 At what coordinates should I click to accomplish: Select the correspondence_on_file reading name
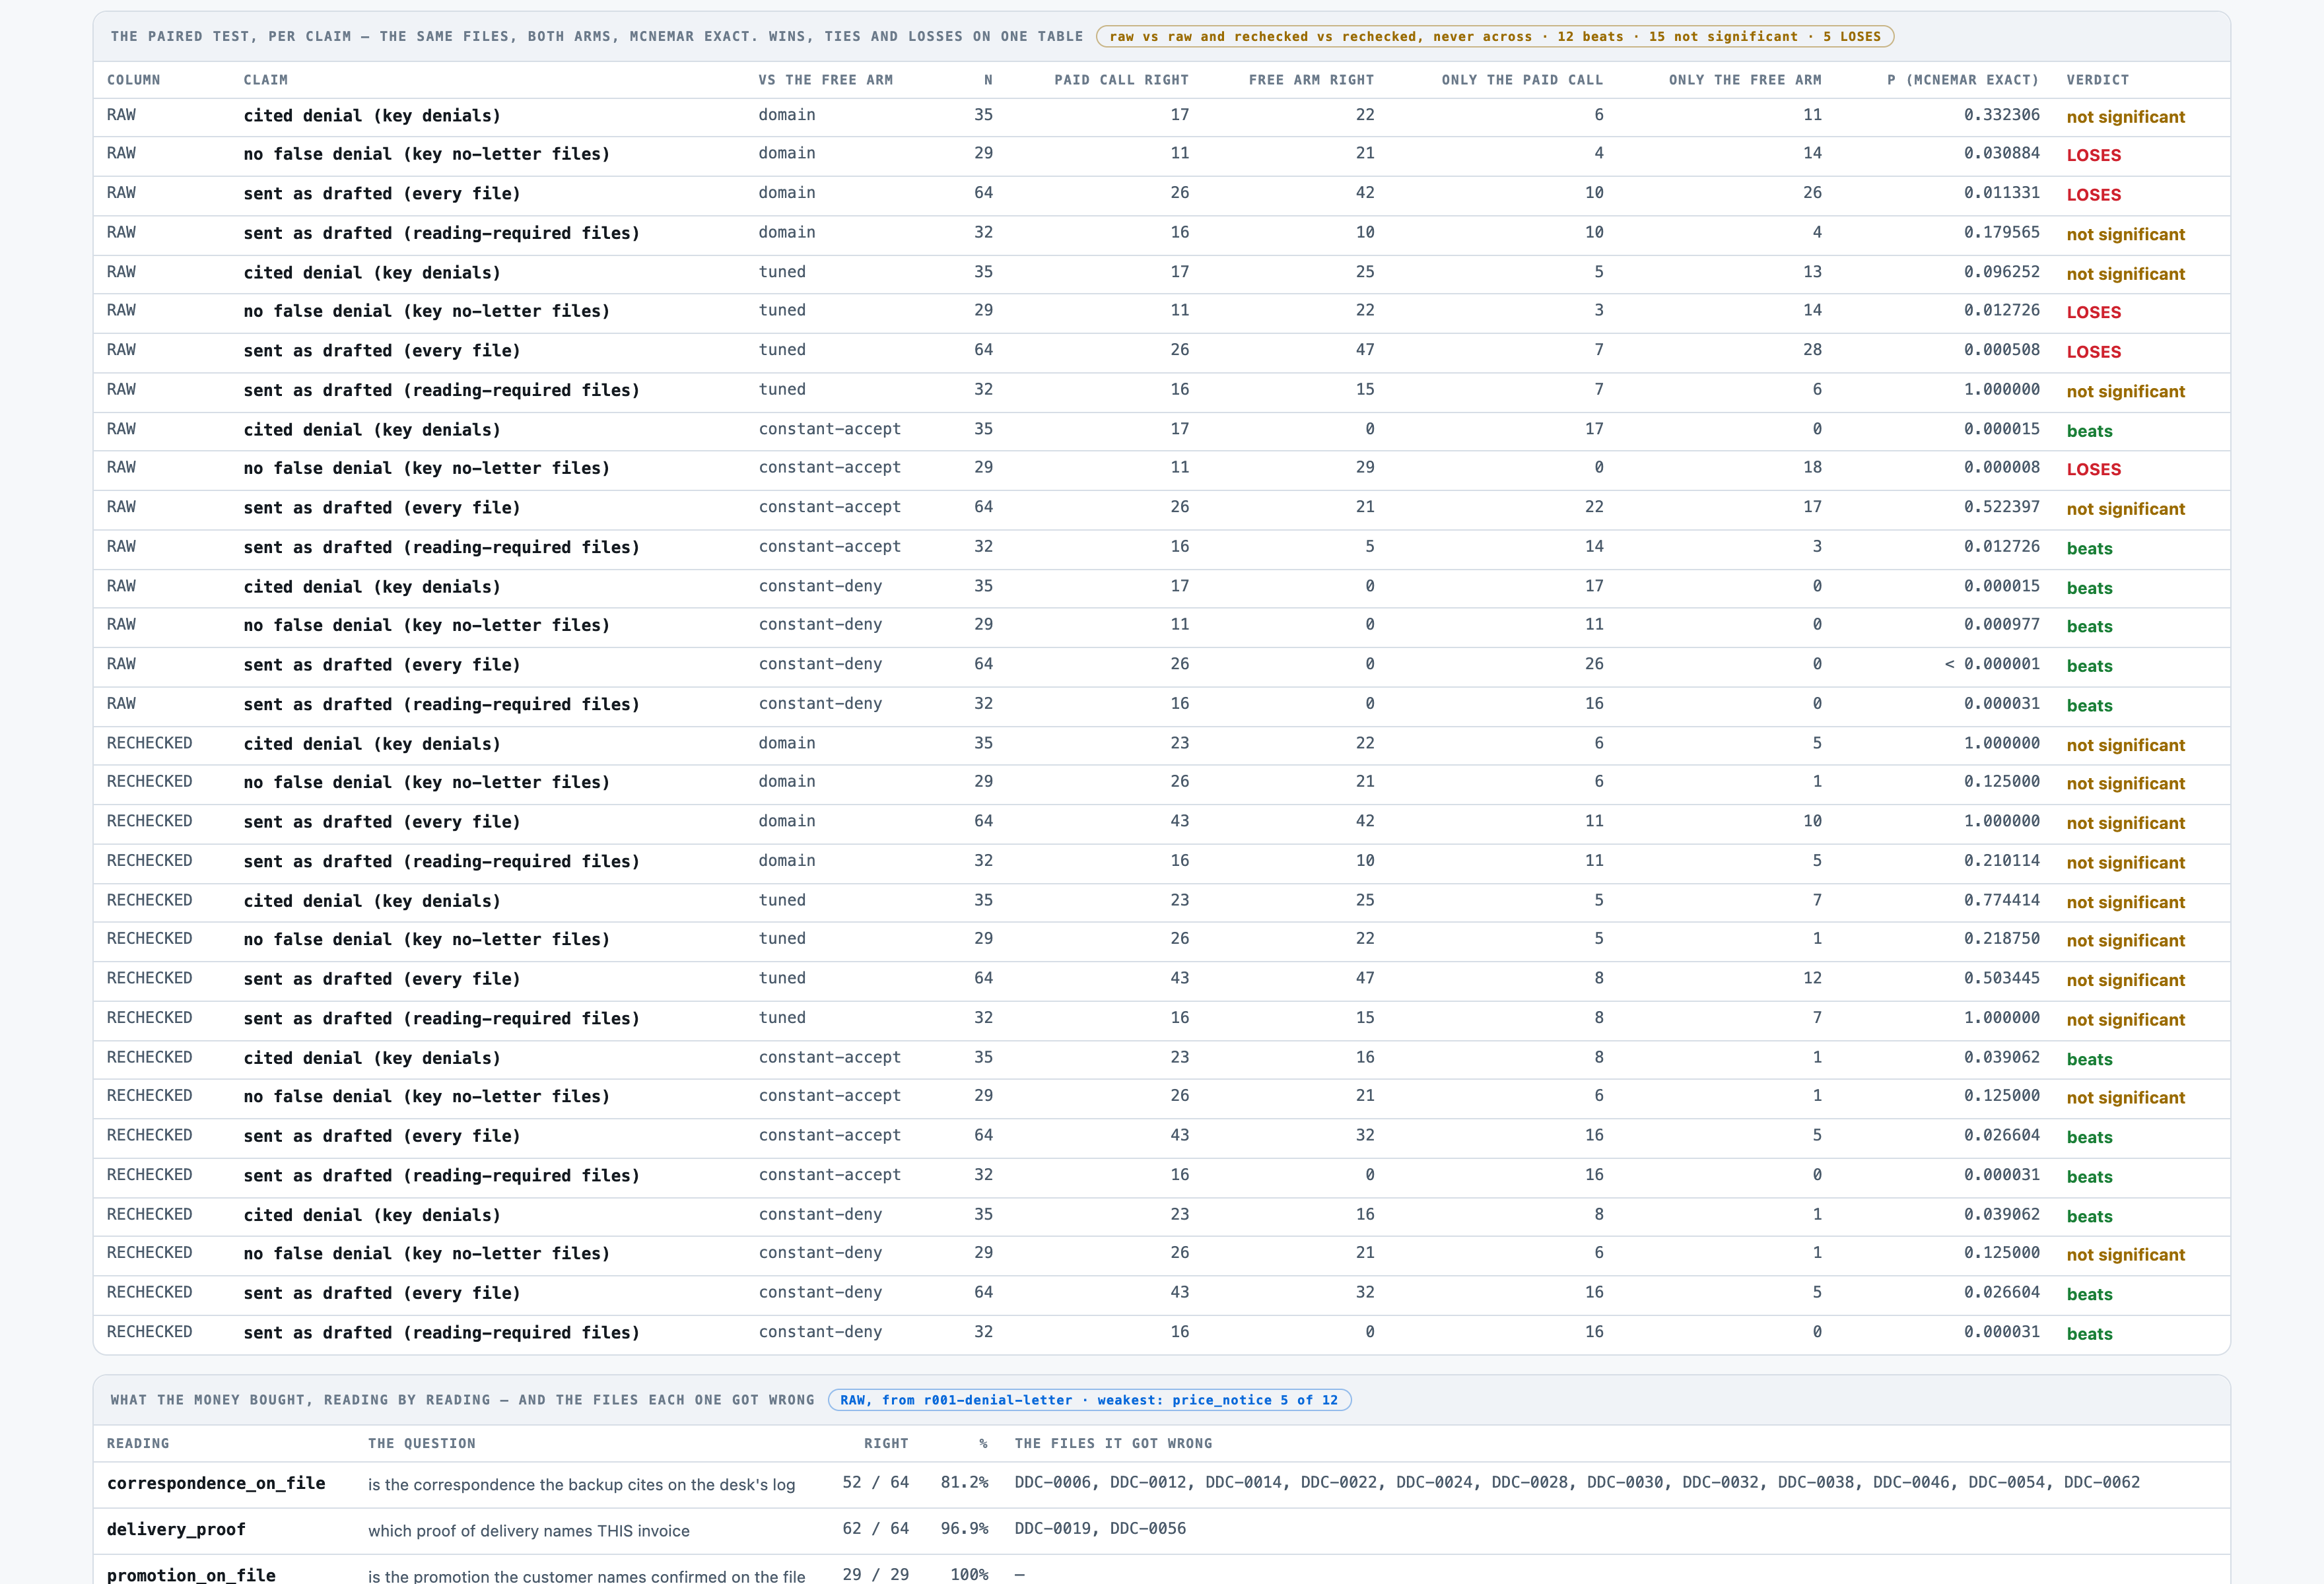click(216, 1484)
